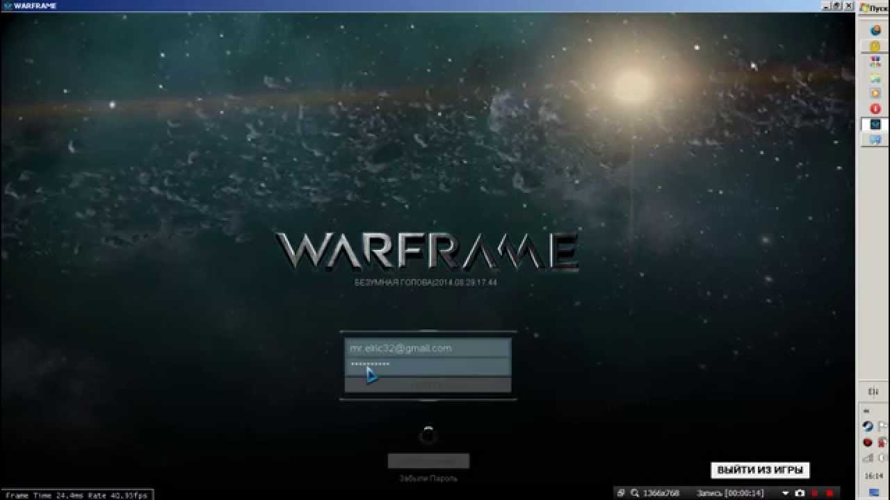This screenshot has width=890, height=500.
Task: Click the blue monitor taskbar icon
Action: click(x=875, y=140)
